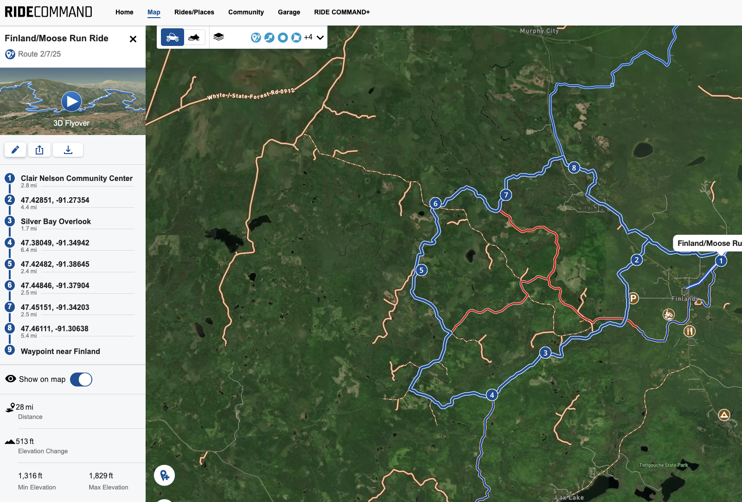Click the planned route filter icon
This screenshot has height=502, width=742.
tap(256, 38)
